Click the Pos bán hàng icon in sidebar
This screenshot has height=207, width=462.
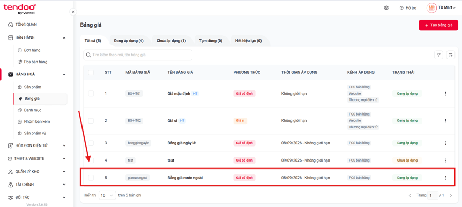coord(20,62)
